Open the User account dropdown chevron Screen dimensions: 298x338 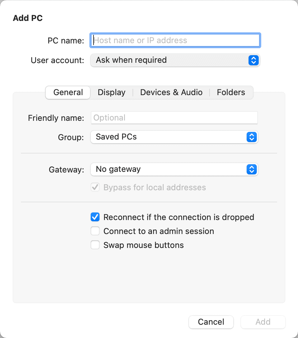[253, 60]
